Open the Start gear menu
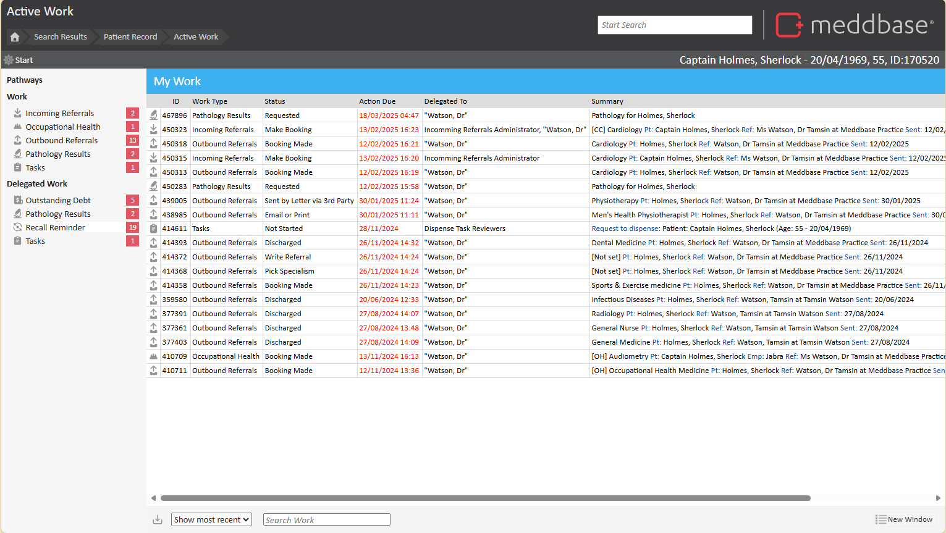The width and height of the screenshot is (946, 533). [9, 60]
